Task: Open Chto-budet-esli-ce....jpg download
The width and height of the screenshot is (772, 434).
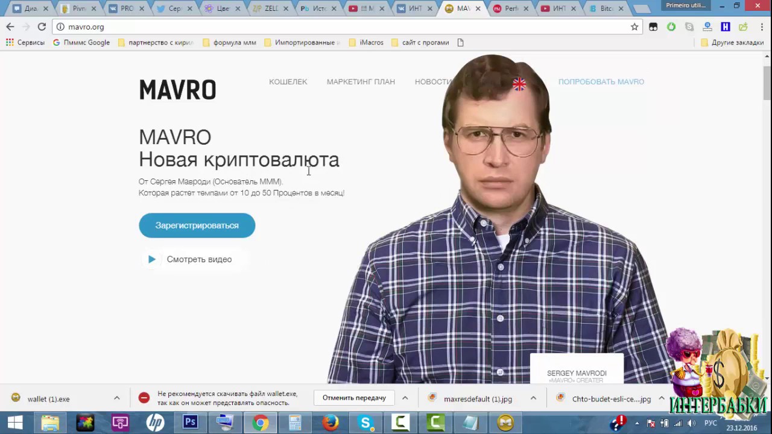Action: [x=604, y=398]
